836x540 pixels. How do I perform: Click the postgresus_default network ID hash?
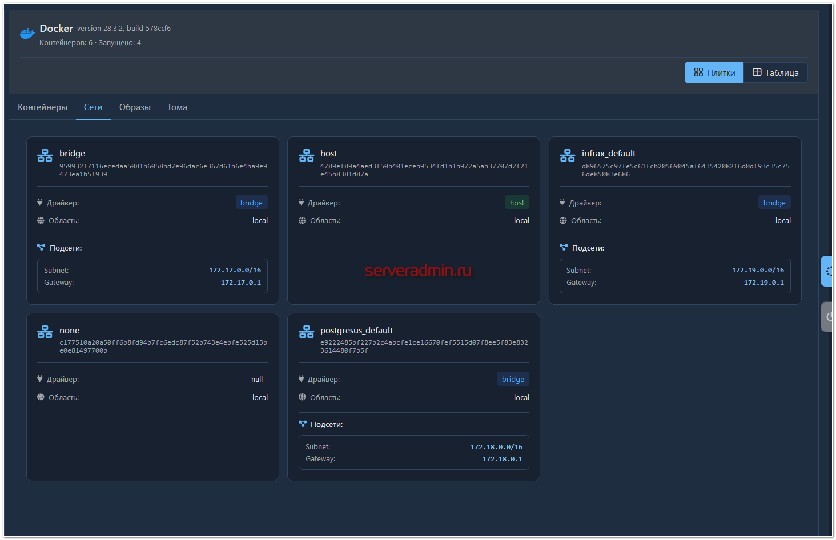(424, 346)
